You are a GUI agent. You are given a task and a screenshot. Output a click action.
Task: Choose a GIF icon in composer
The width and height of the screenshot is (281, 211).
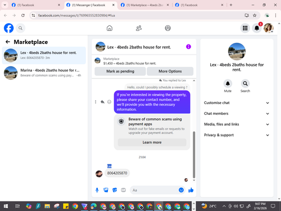tap(123, 190)
